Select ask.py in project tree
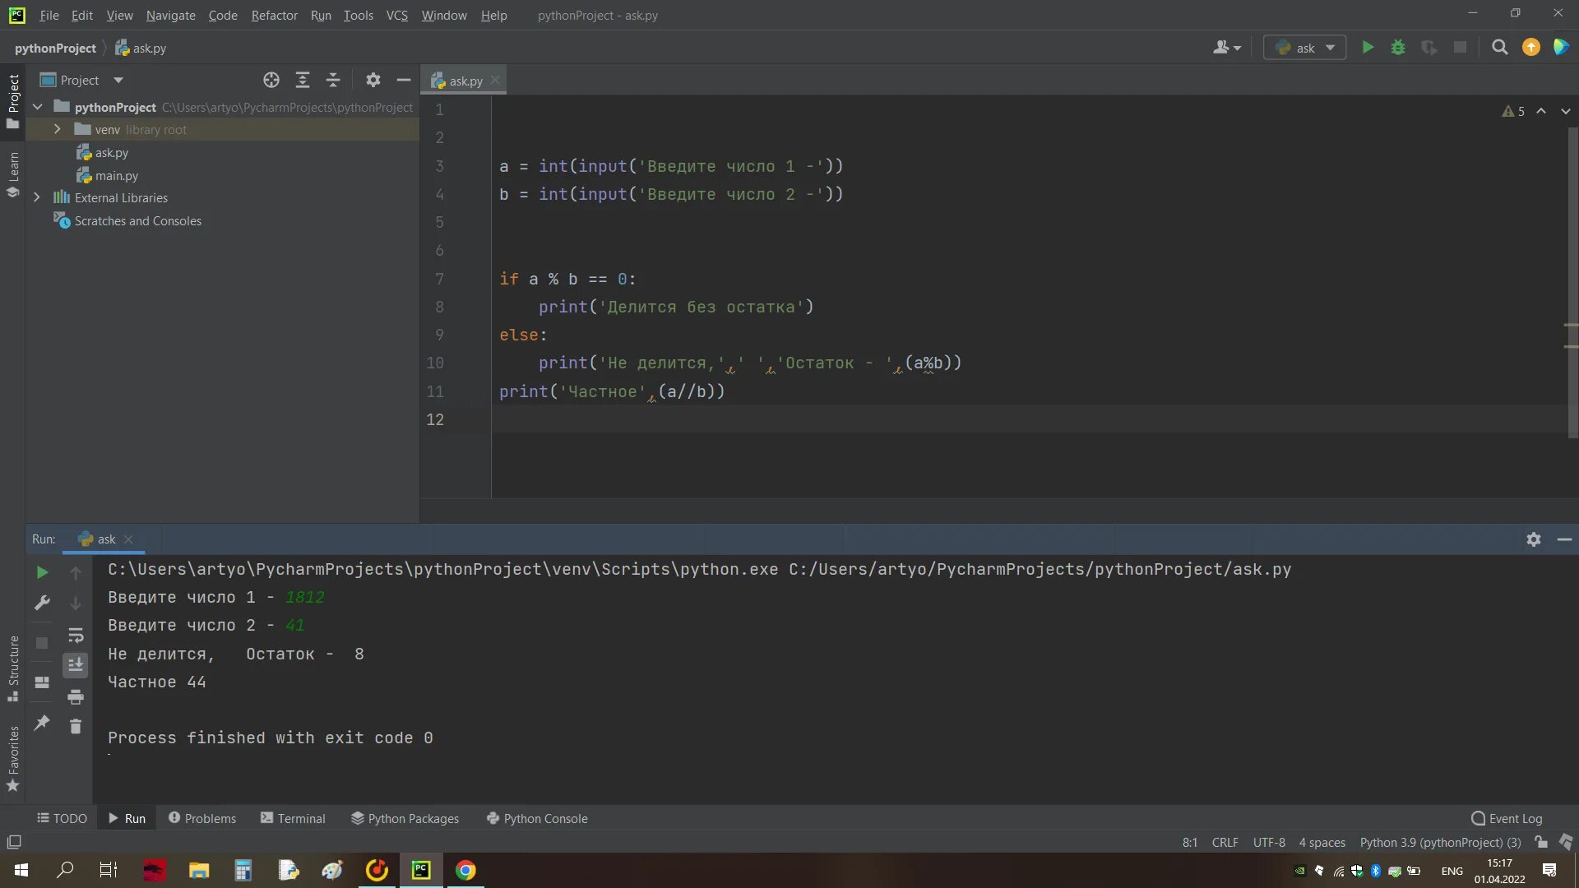Viewport: 1579px width, 888px height. click(x=103, y=152)
